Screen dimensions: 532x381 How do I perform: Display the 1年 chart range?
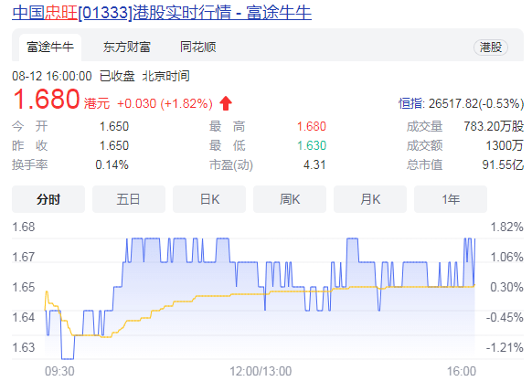pyautogui.click(x=451, y=199)
